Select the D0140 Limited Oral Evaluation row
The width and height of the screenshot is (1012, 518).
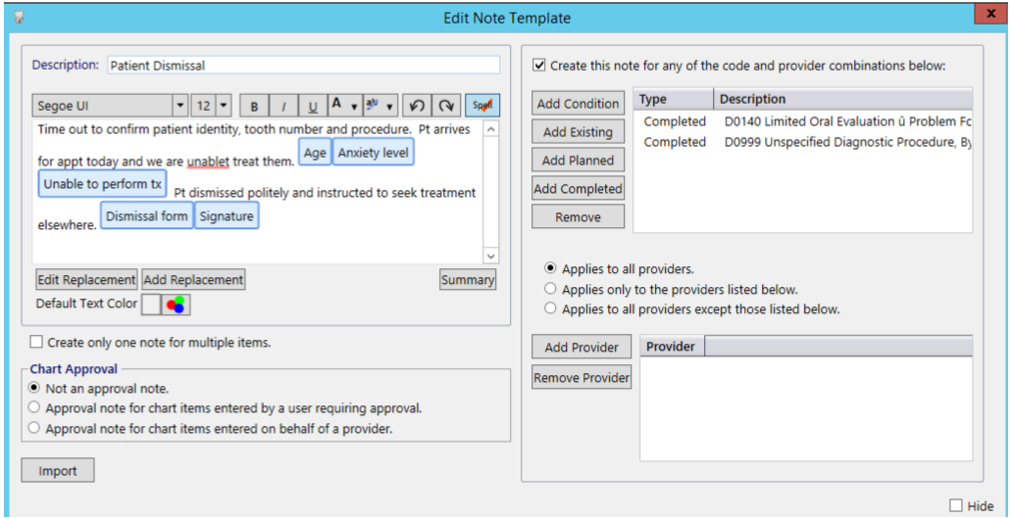click(x=803, y=121)
